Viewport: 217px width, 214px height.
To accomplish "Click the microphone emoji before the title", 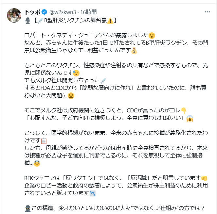I will pos(27,20).
